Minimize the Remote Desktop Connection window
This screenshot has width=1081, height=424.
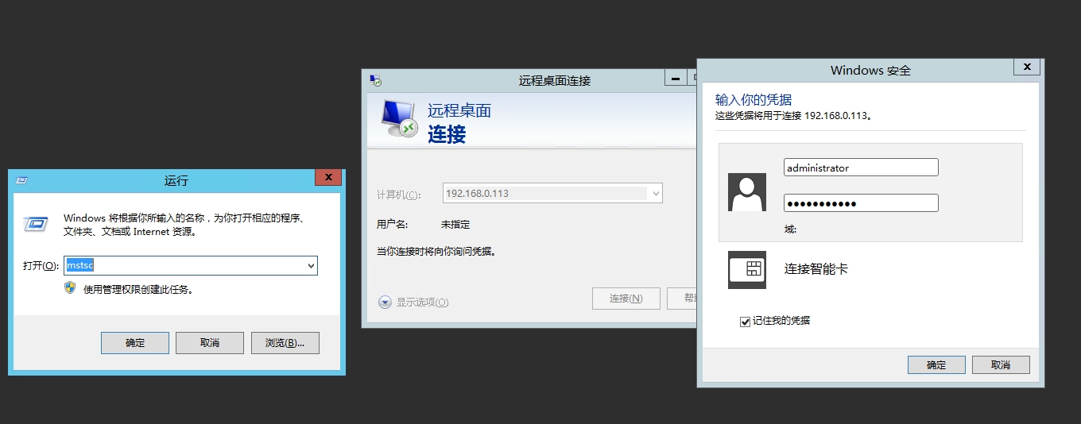coord(676,77)
